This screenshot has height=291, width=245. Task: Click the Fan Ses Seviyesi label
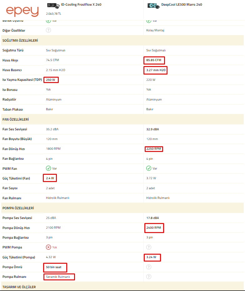(x=15, y=129)
